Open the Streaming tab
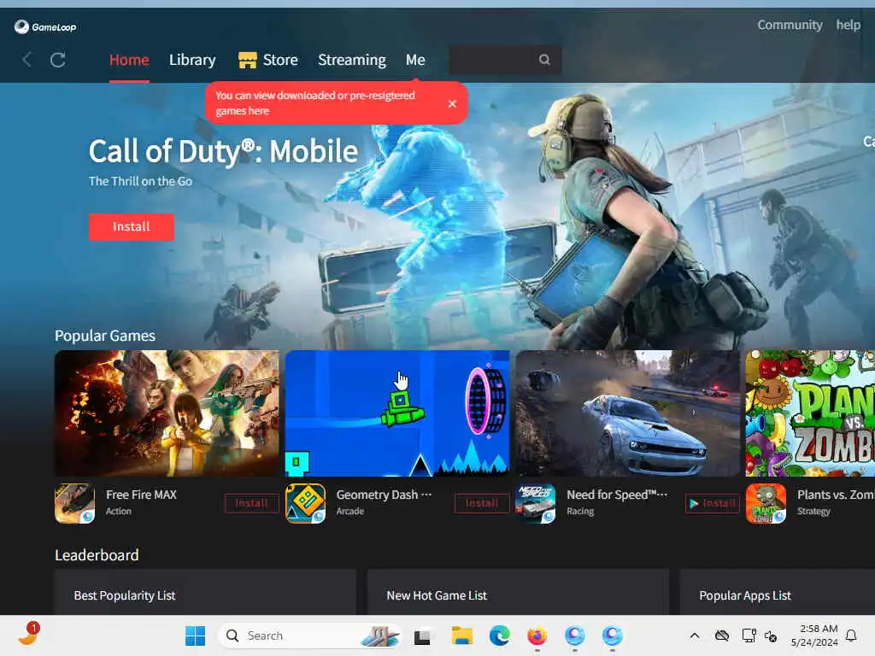Image resolution: width=875 pixels, height=656 pixels. coord(351,60)
